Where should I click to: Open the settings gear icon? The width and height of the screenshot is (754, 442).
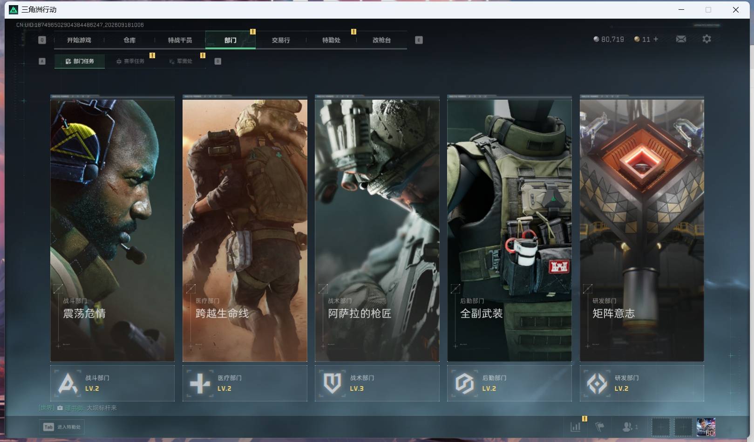[706, 39]
